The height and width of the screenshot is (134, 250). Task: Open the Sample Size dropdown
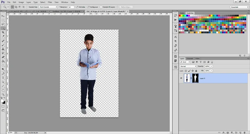coord(48,7)
